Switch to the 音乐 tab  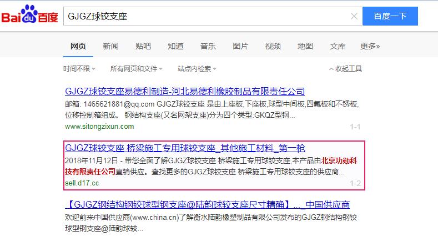[208, 46]
